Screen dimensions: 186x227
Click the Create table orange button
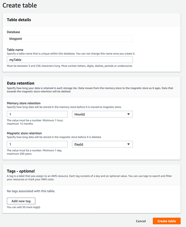(167, 221)
